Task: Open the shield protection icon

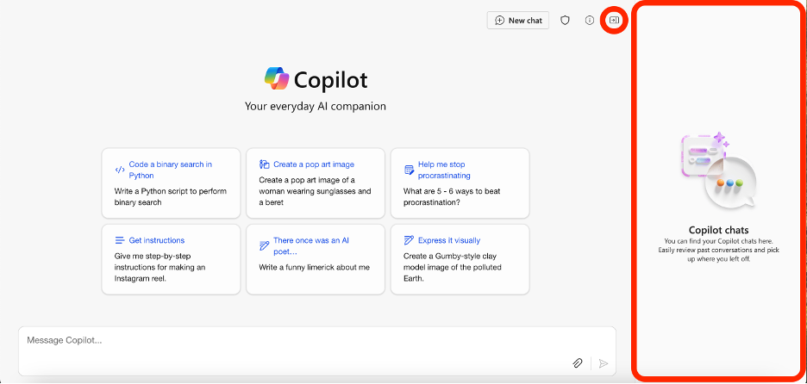Action: click(565, 21)
